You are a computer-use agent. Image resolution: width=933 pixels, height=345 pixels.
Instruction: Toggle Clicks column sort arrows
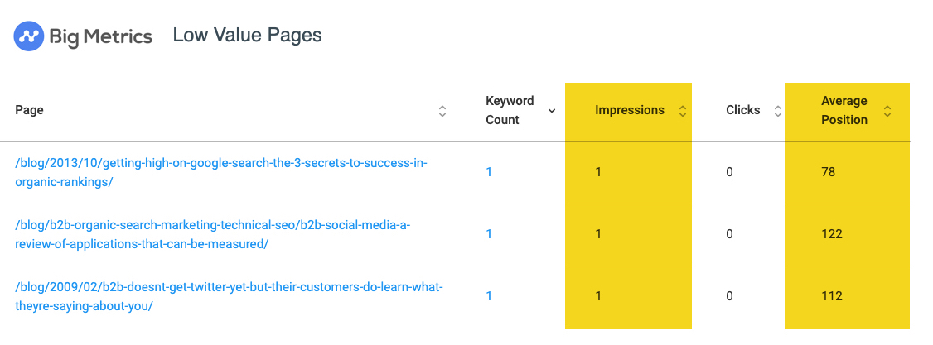click(x=777, y=110)
